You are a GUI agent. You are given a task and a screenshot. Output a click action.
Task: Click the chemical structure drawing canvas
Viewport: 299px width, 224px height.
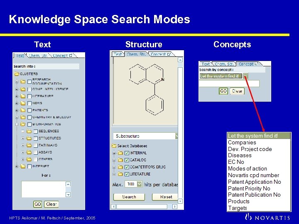[x=145, y=90]
